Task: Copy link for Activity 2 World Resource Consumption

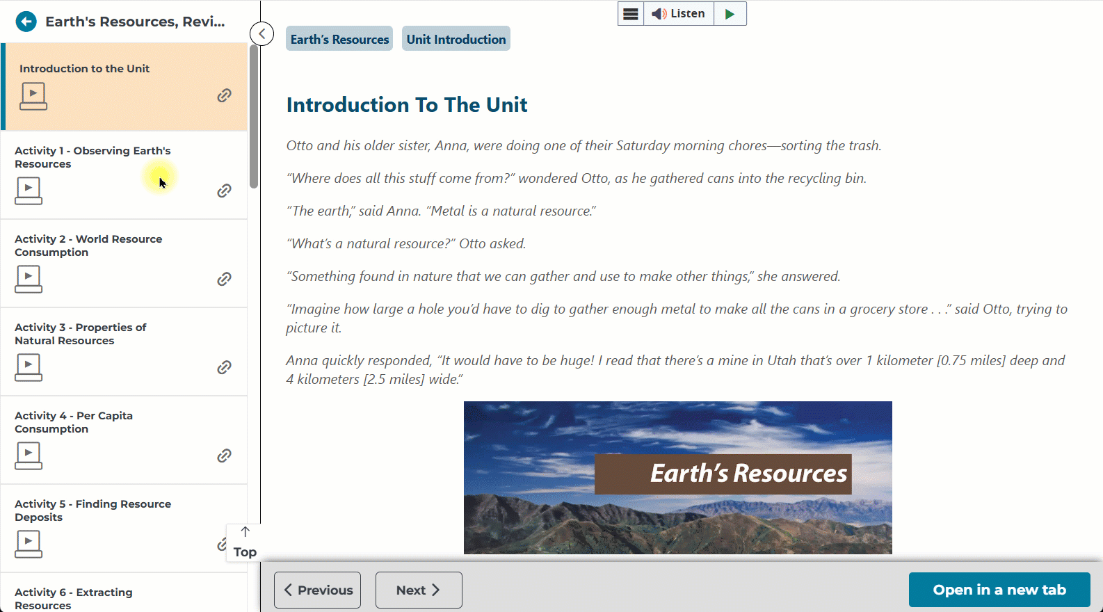Action: click(224, 279)
